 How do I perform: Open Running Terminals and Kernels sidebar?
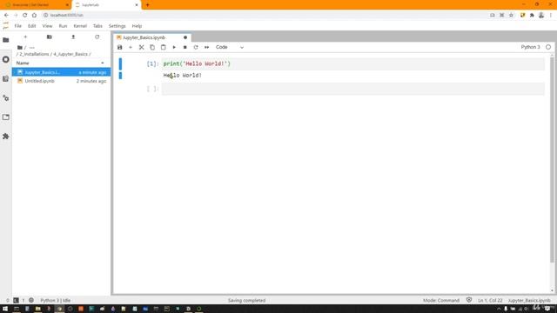6,59
